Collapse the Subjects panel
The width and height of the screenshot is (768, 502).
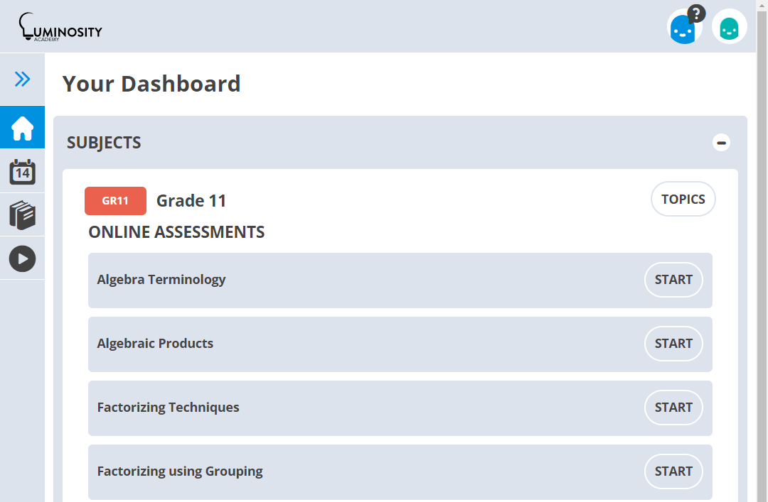(721, 143)
